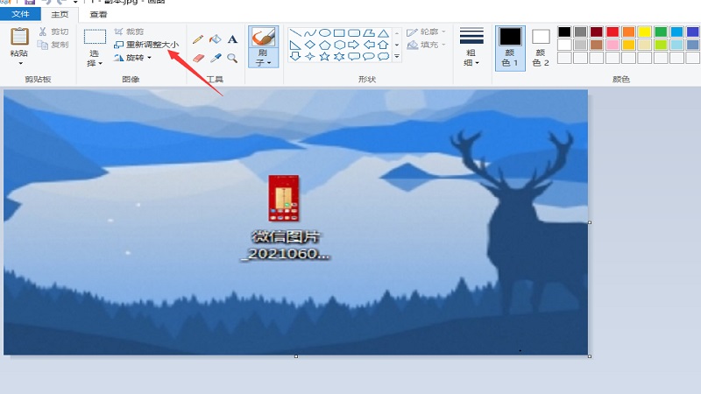Pick the Color picker eyedropper tool
The width and height of the screenshot is (701, 394).
point(216,58)
